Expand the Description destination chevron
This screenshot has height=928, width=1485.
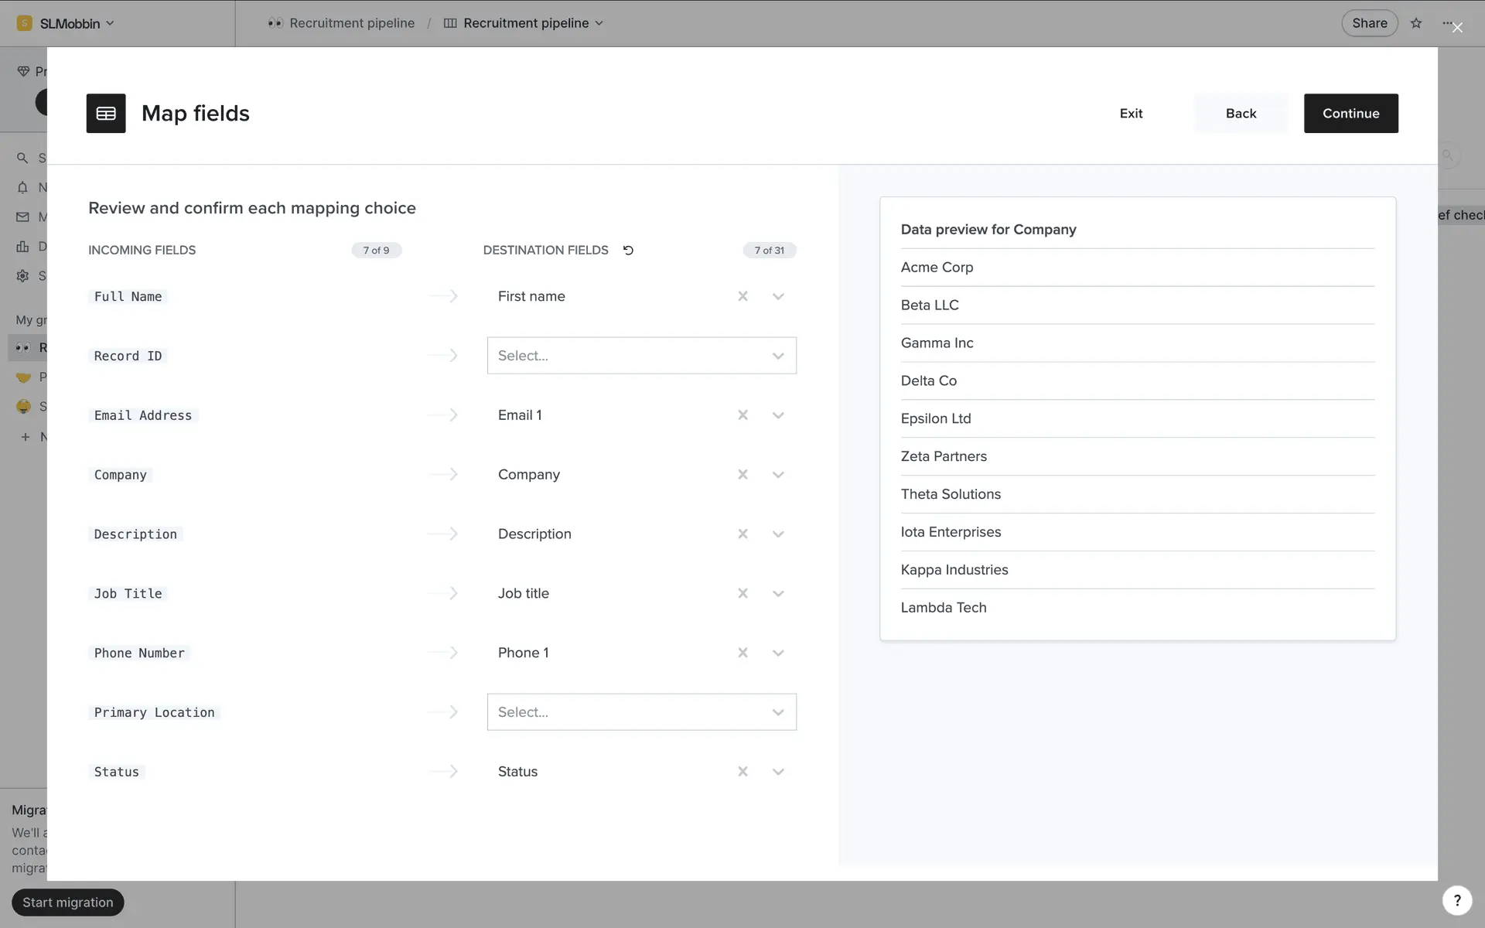point(778,534)
